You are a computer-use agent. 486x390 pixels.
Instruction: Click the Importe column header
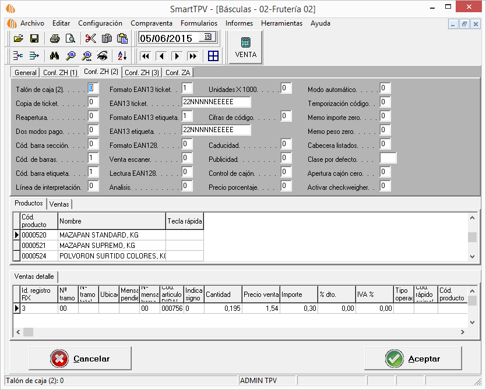coord(299,295)
